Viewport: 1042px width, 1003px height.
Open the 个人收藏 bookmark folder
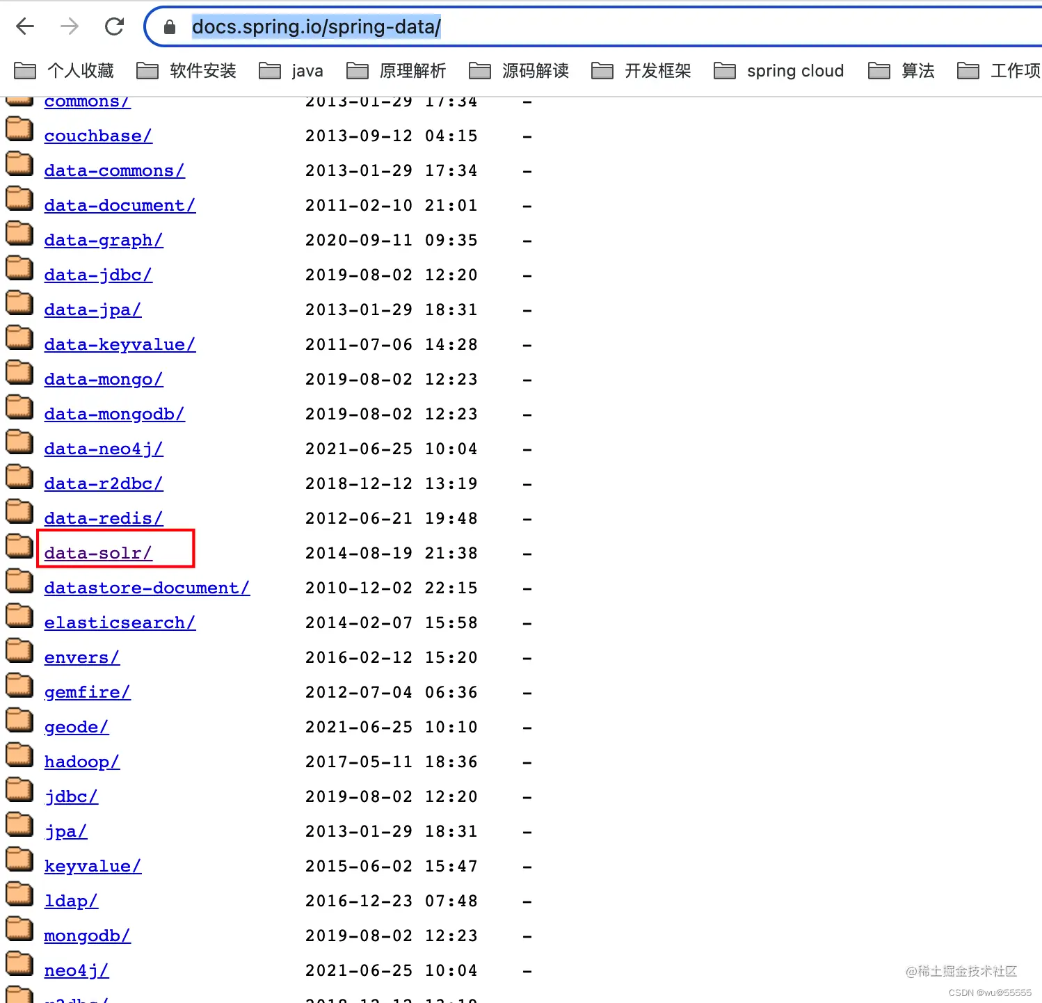[64, 71]
